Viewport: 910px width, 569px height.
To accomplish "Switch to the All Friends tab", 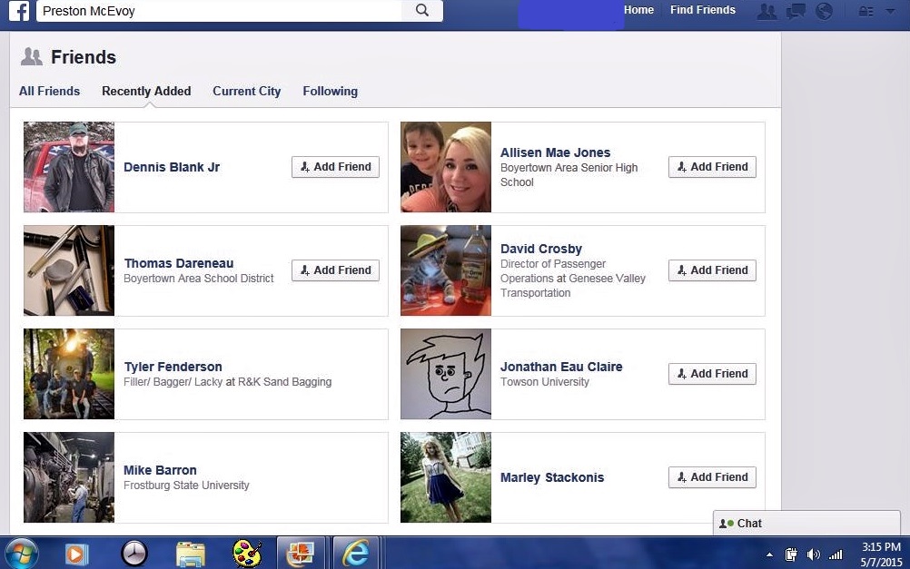I will pos(49,91).
